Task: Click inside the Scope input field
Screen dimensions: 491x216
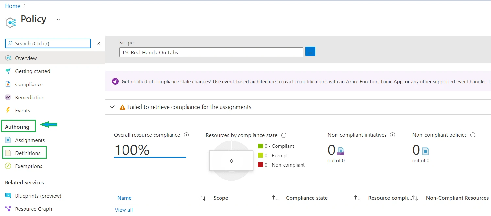Action: pyautogui.click(x=211, y=52)
